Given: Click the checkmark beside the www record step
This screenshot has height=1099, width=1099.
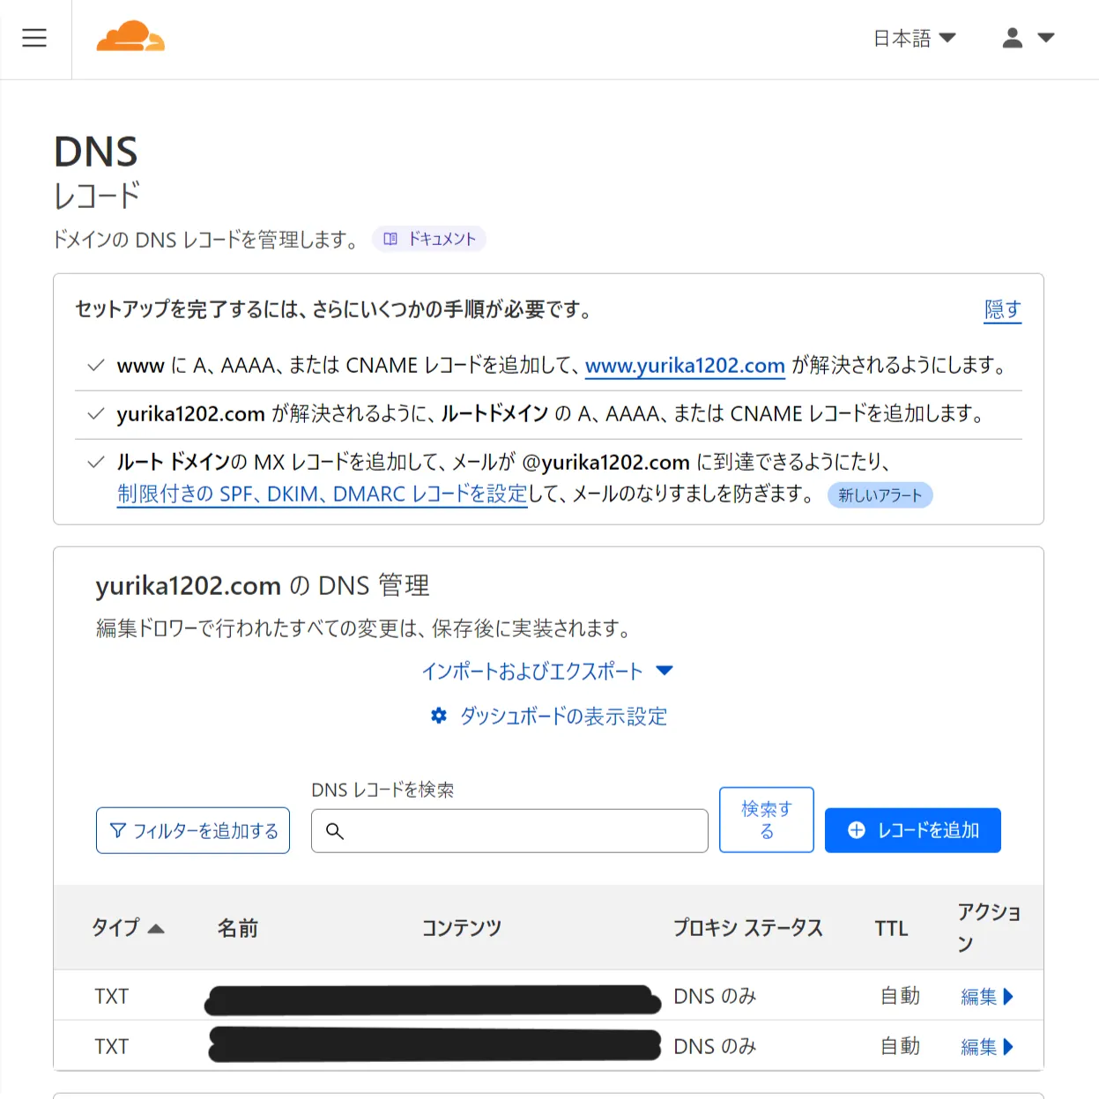Looking at the screenshot, I should tap(95, 365).
